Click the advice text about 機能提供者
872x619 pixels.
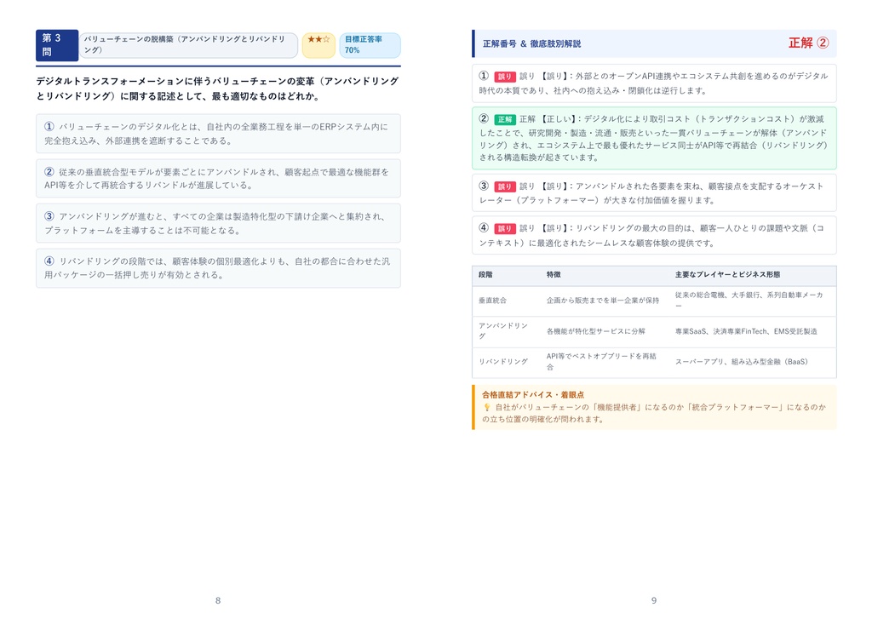(x=654, y=413)
